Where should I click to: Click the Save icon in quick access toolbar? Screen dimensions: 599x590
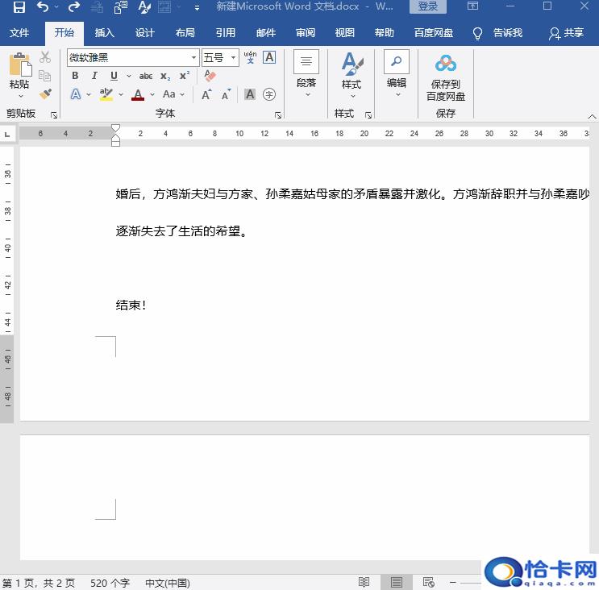coord(19,7)
